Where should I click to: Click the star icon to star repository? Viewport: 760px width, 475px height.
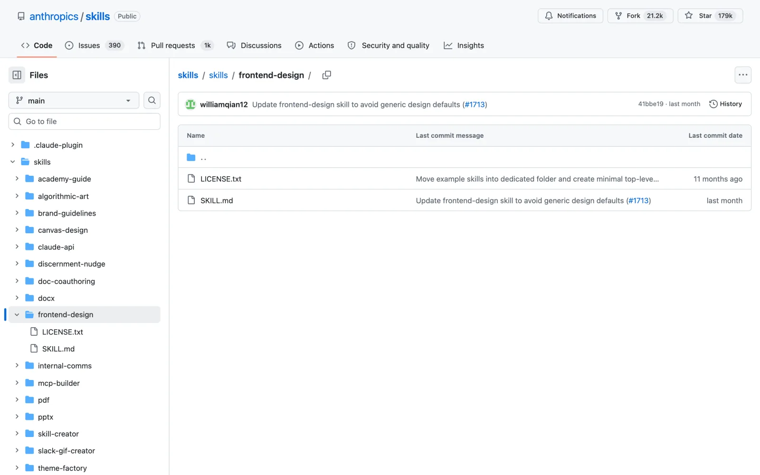(689, 16)
